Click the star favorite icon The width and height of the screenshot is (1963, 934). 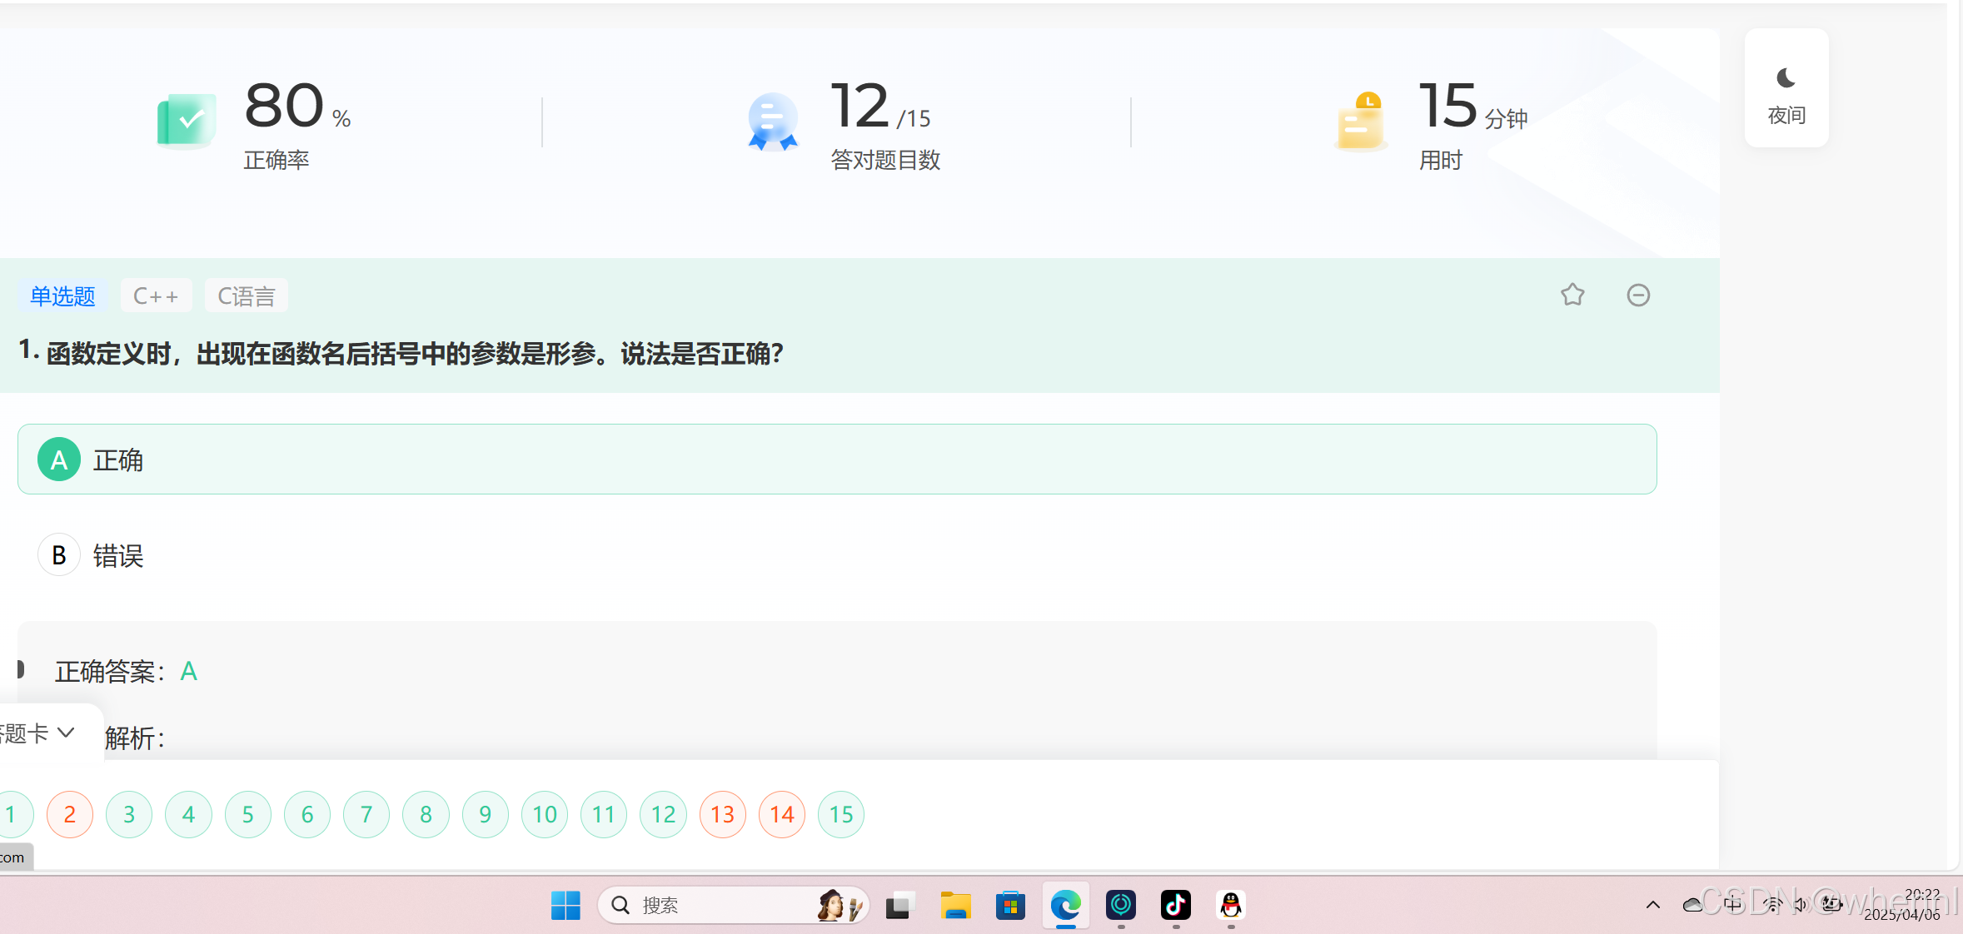coord(1572,295)
